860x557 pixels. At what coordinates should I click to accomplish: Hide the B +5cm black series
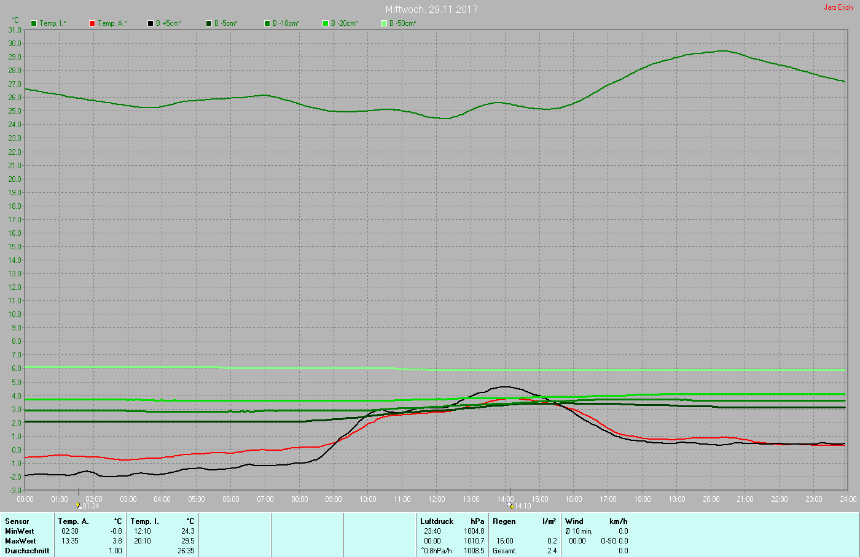click(150, 23)
